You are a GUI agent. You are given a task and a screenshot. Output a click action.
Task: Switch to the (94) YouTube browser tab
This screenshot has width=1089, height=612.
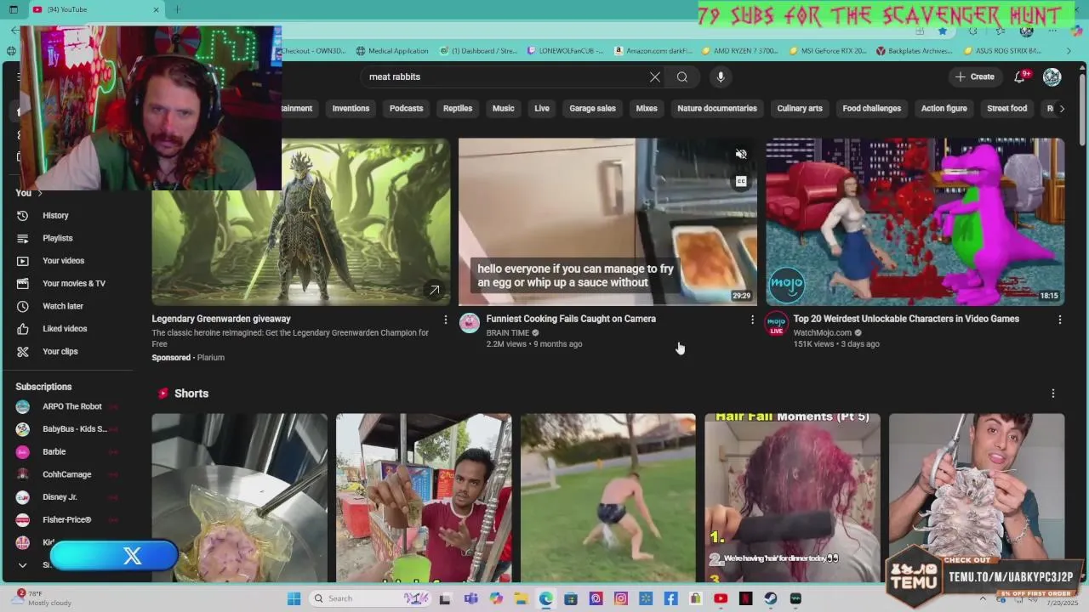coord(95,9)
